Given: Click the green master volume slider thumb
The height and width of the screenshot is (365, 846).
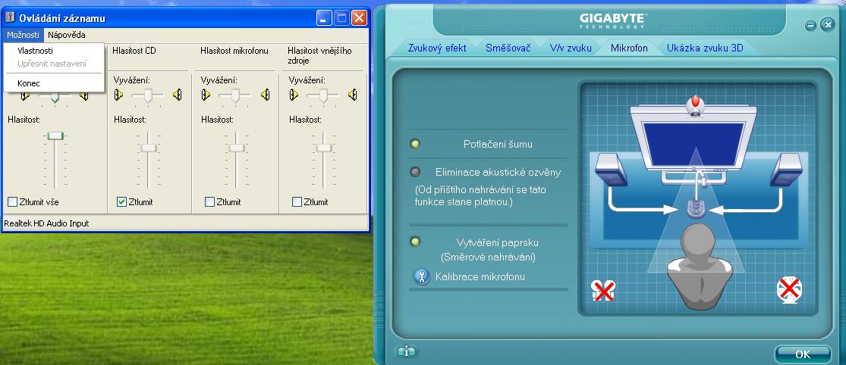Looking at the screenshot, I should click(x=55, y=136).
